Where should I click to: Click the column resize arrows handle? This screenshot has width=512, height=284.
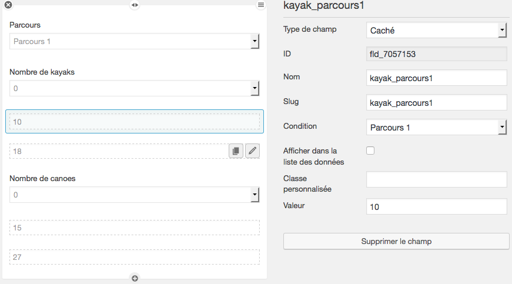click(x=135, y=5)
